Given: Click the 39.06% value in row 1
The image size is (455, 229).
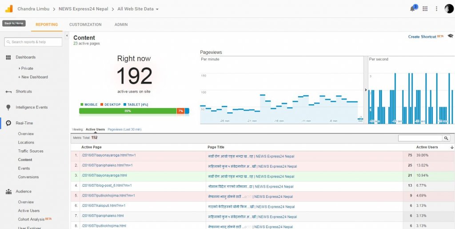Looking at the screenshot, I should (x=422, y=155).
